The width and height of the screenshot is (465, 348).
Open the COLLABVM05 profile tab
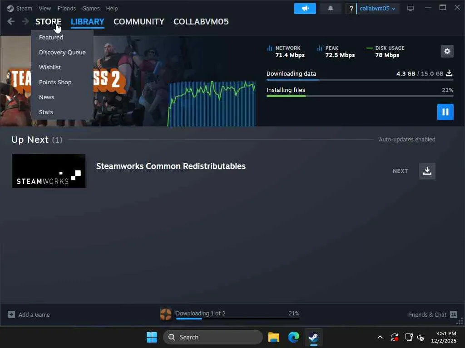click(201, 22)
